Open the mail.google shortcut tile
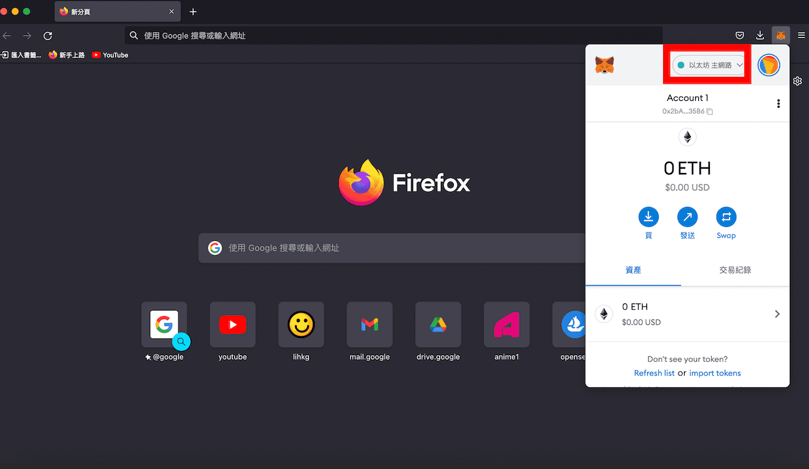This screenshot has width=809, height=469. pyautogui.click(x=369, y=324)
